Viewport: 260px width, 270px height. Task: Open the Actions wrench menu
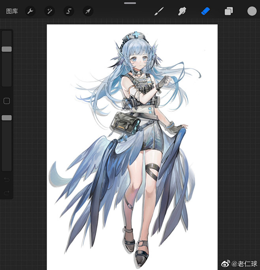click(30, 11)
